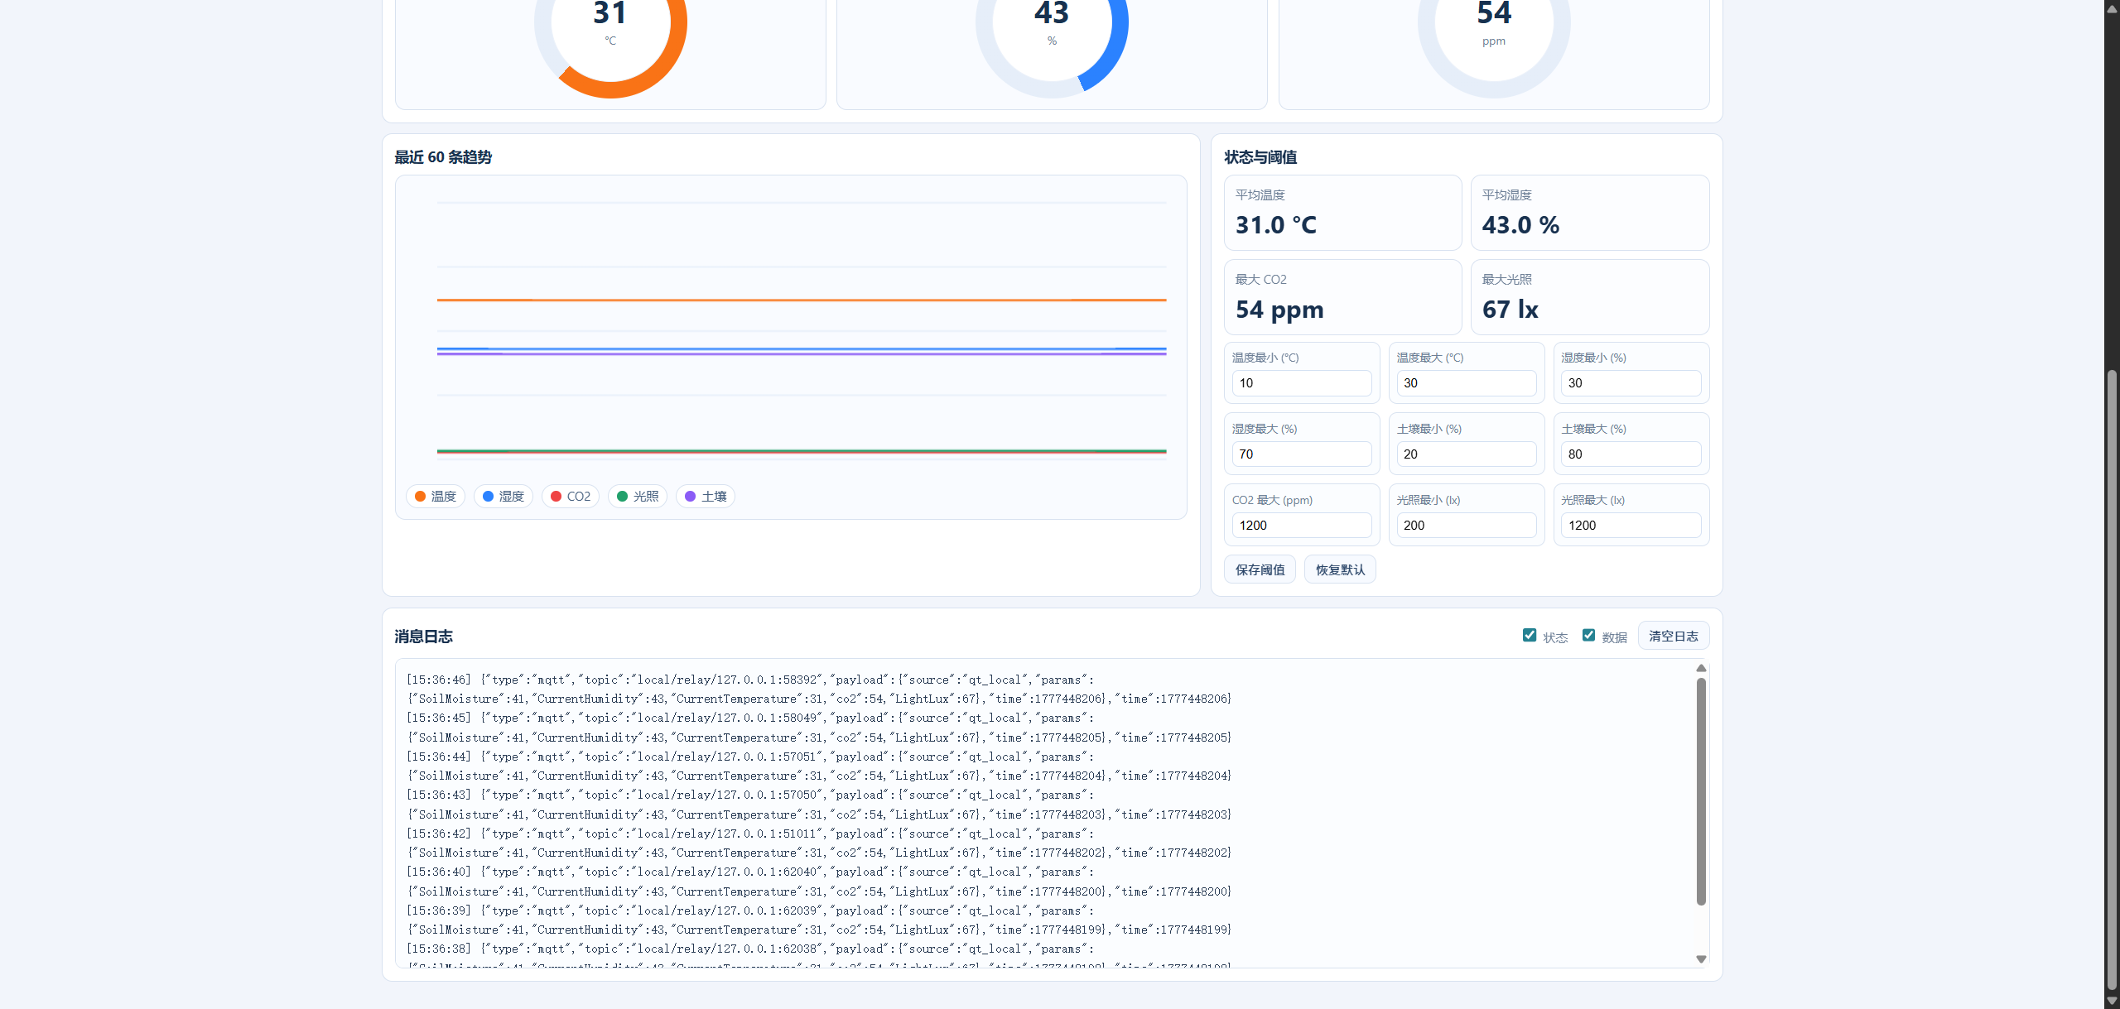This screenshot has width=2120, height=1009.
Task: Click the page vertical scrollbar thumb
Action: click(2112, 679)
